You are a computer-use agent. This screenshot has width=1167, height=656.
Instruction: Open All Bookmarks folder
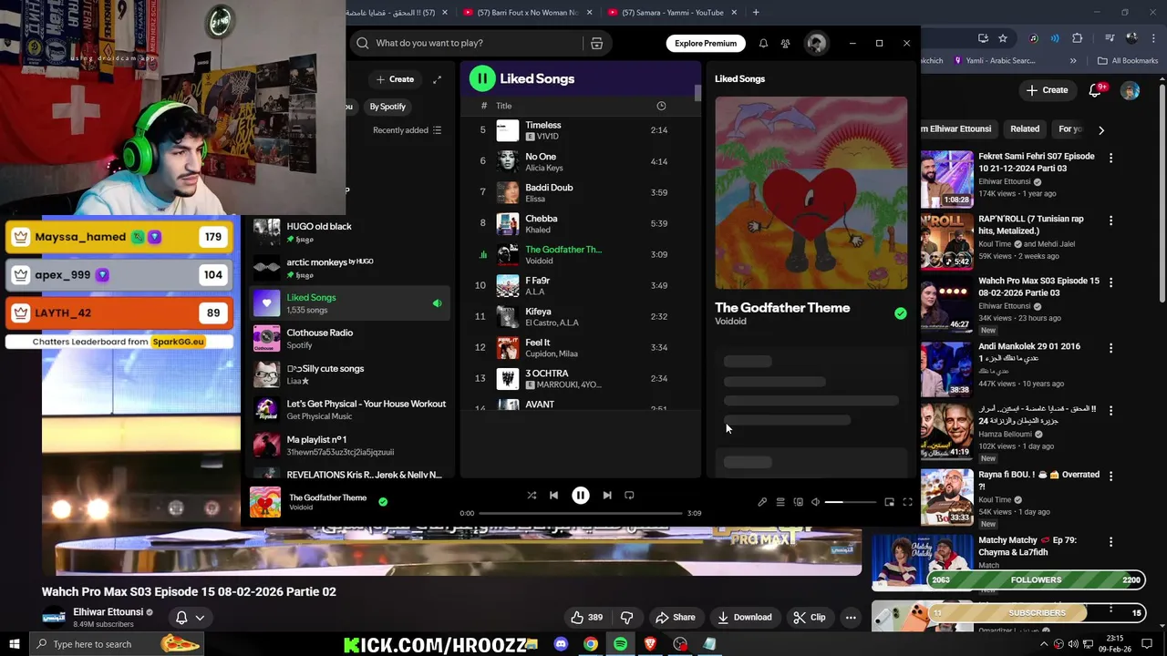point(1128,61)
